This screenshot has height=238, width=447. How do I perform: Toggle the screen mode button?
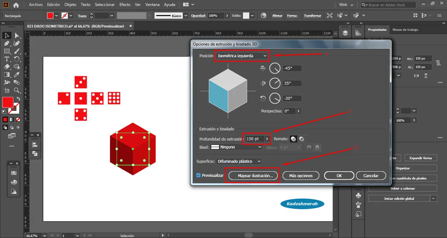(x=12, y=135)
